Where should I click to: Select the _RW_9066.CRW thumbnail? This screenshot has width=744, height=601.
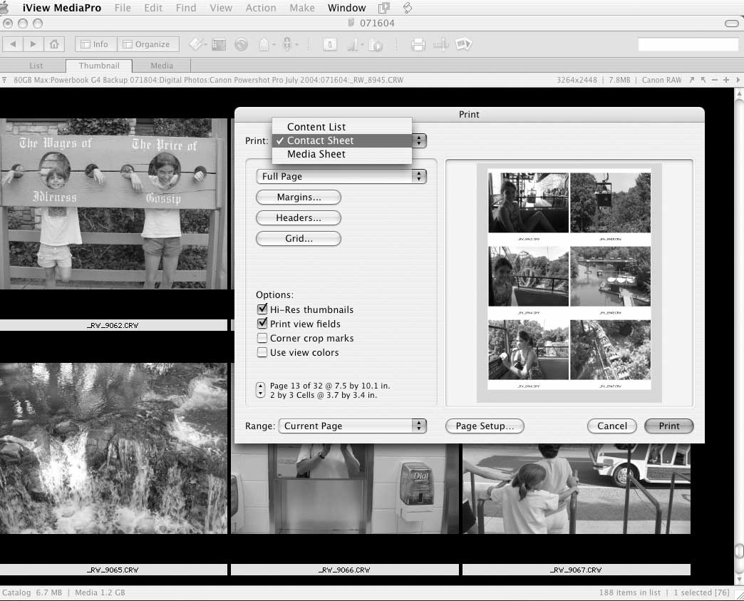(345, 488)
